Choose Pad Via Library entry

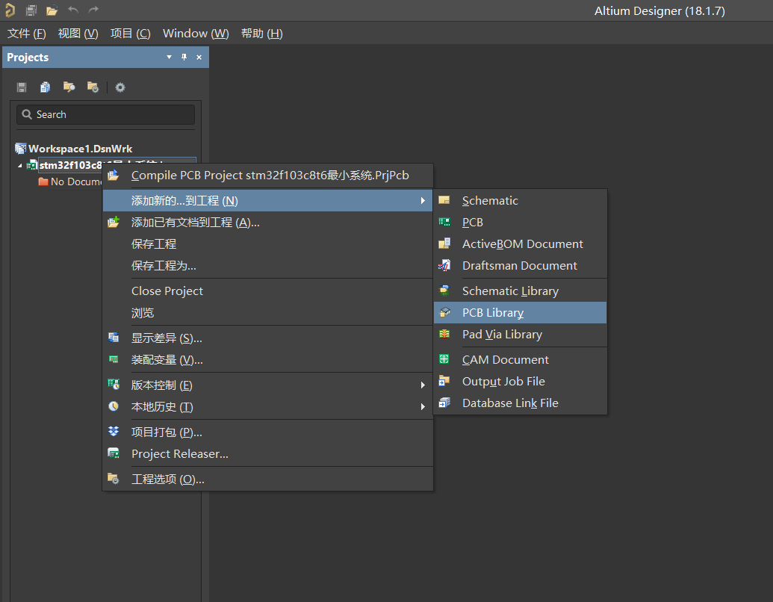(x=520, y=335)
